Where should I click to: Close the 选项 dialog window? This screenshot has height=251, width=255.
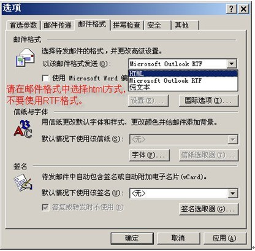243,9
